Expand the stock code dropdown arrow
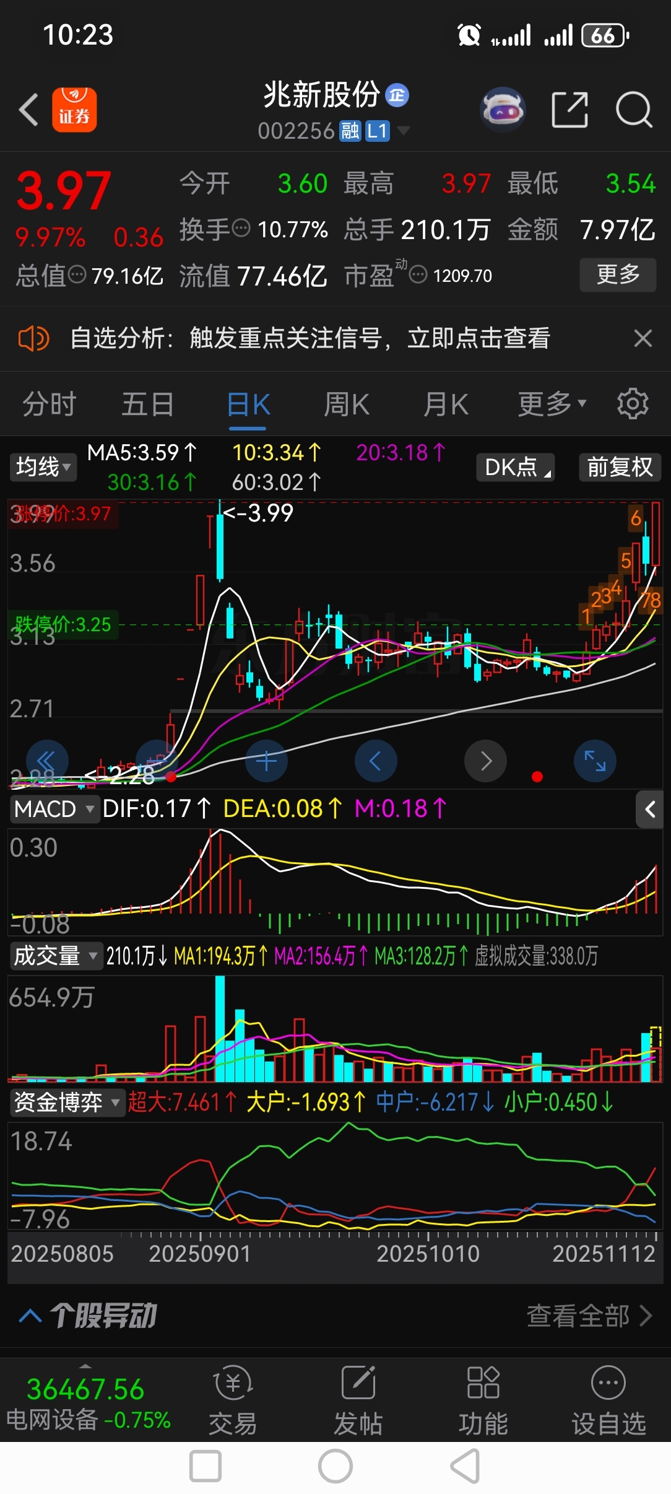 pyautogui.click(x=403, y=130)
